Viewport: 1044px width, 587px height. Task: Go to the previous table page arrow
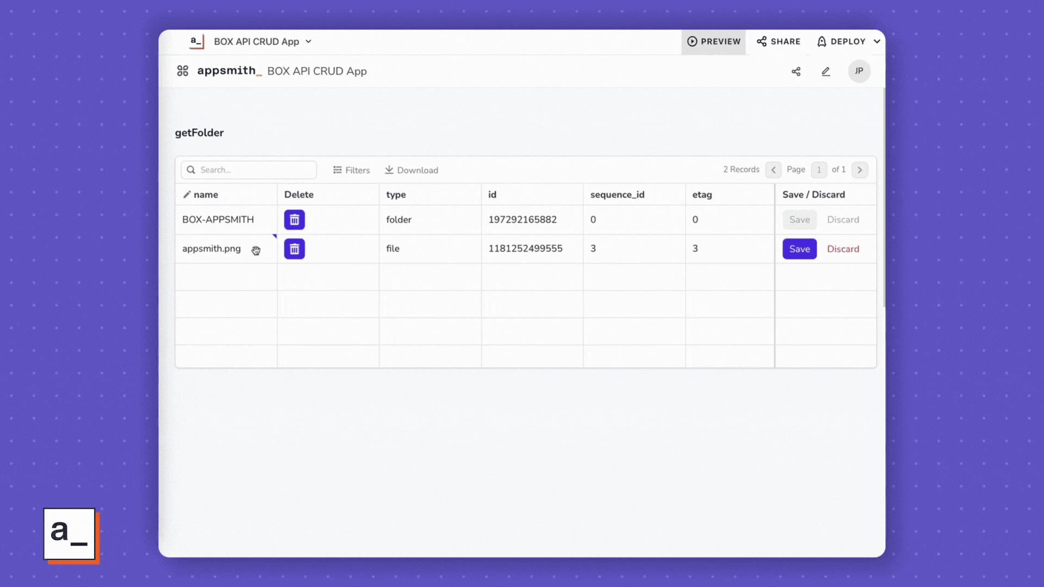click(x=773, y=170)
